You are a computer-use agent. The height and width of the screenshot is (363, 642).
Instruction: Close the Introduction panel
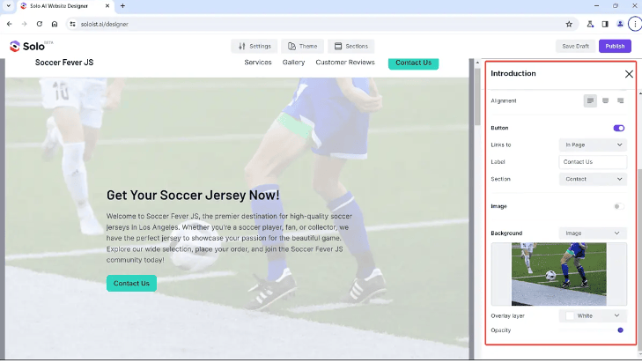tap(629, 74)
